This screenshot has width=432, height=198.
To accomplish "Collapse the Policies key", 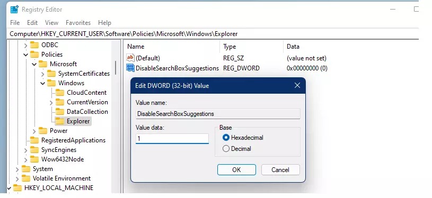I will pos(25,55).
